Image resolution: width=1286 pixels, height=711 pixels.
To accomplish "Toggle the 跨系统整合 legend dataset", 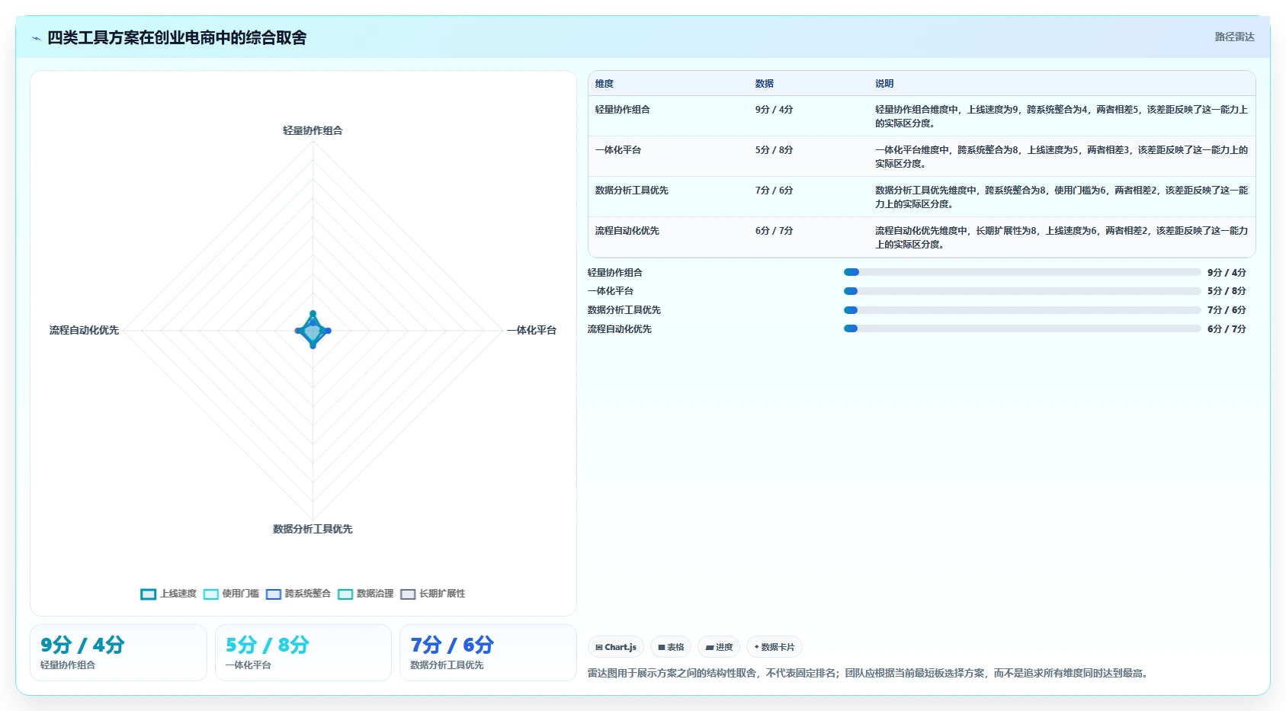I will 298,594.
